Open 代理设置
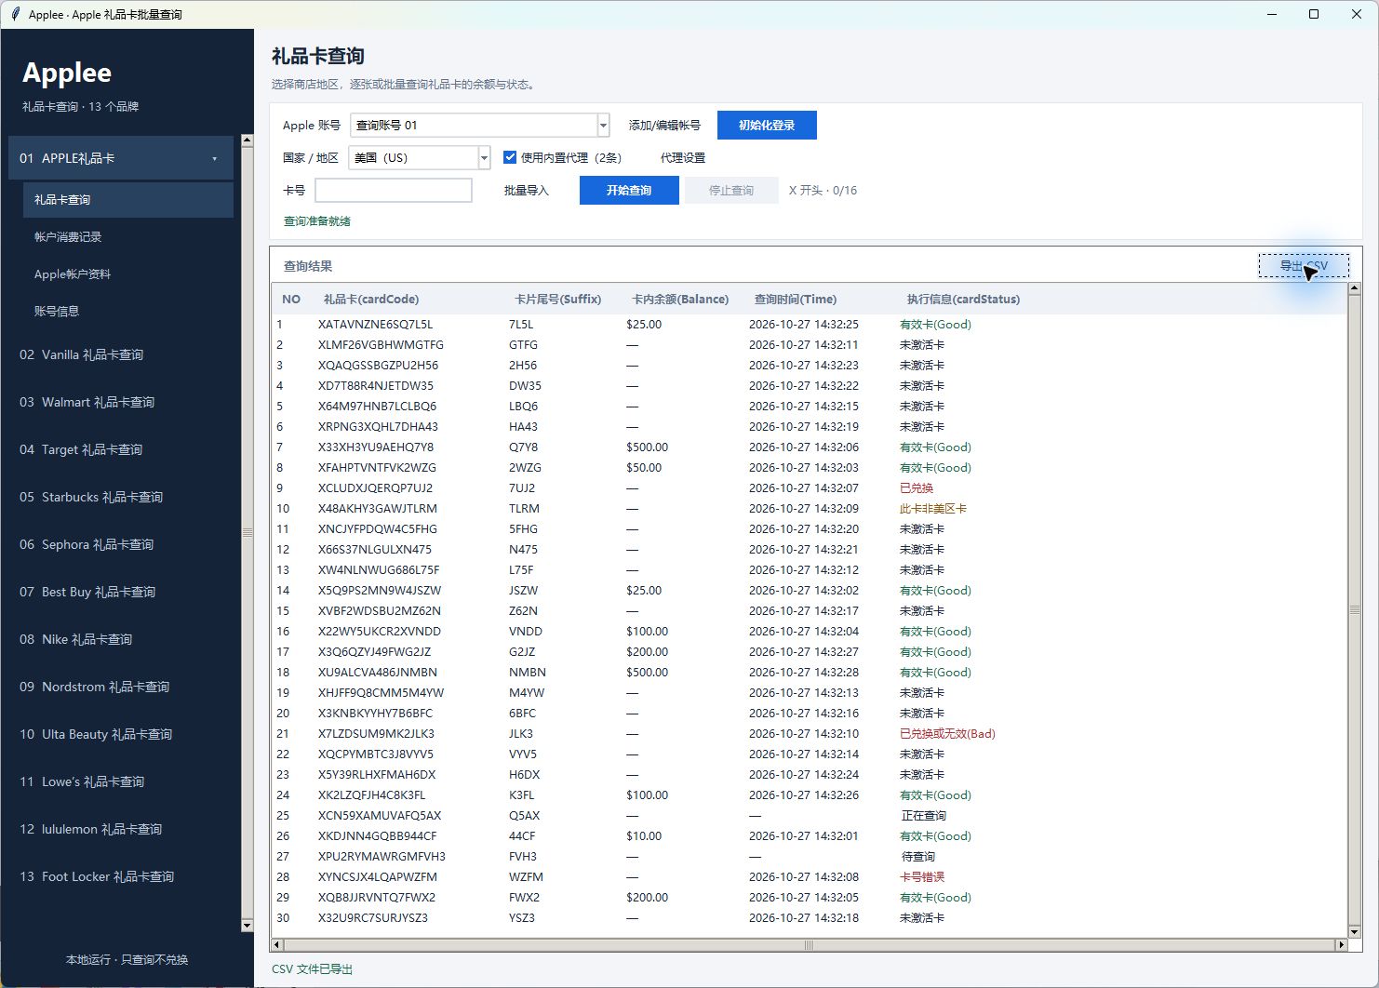 click(683, 158)
